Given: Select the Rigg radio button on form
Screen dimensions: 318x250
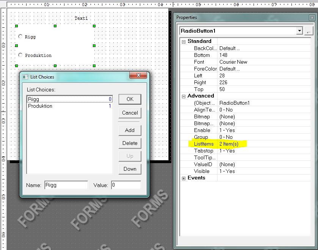Looking at the screenshot, I should tap(20, 36).
